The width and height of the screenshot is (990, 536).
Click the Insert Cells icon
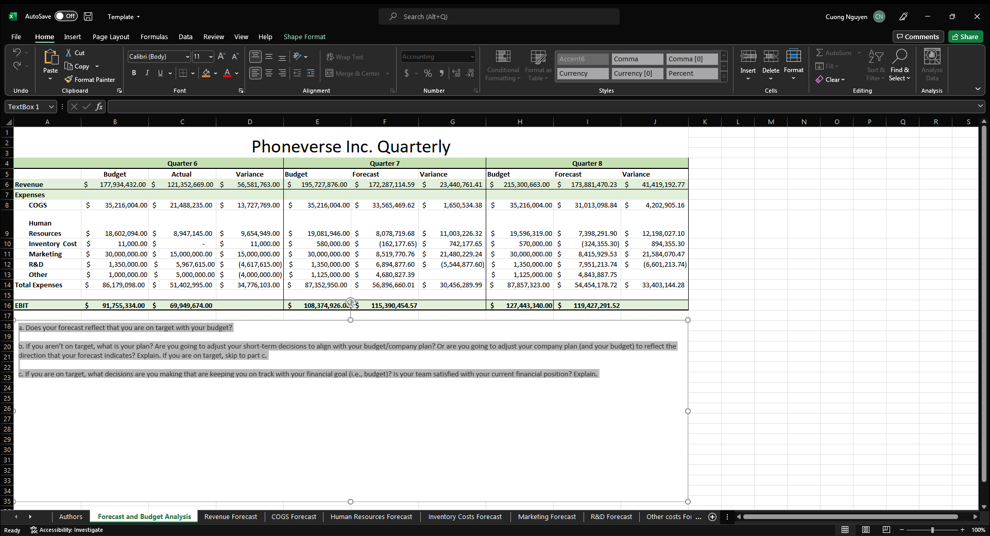click(748, 56)
